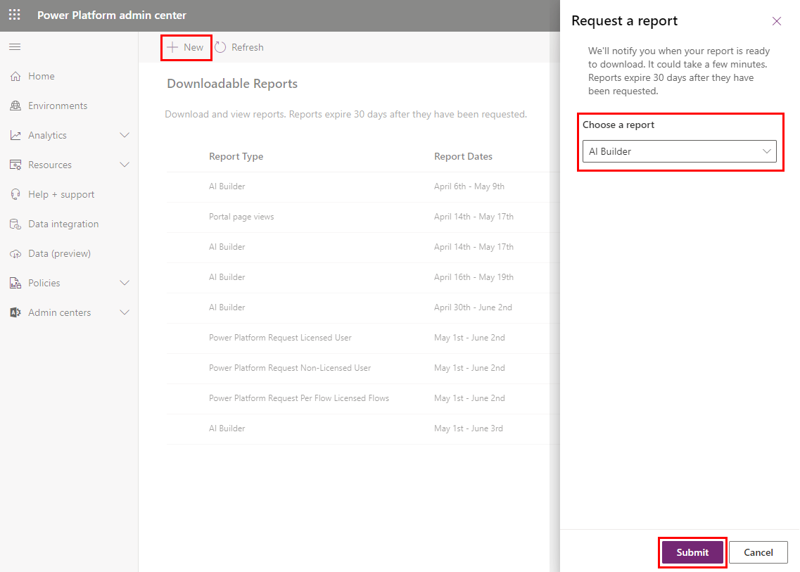The image size is (800, 572).
Task: Expand the Analytics section chevron
Action: [x=125, y=135]
